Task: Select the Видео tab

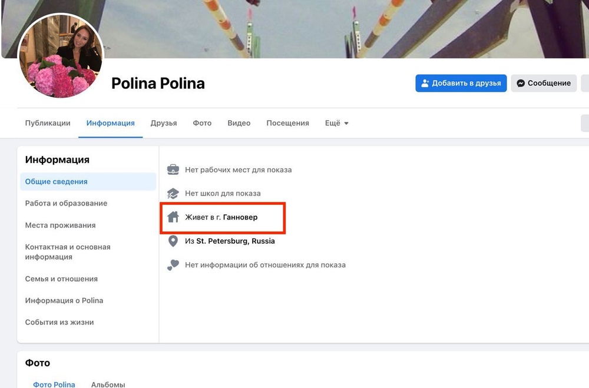Action: click(239, 123)
